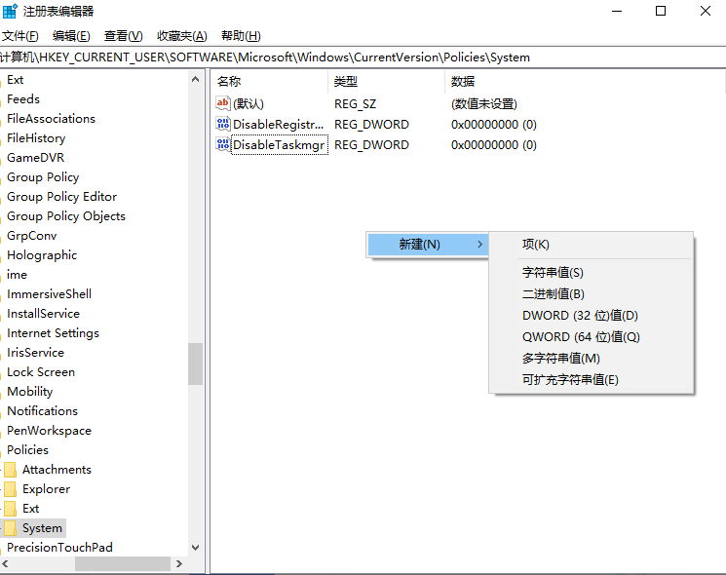Click the (默认) string value icon
The width and height of the screenshot is (726, 575).
(x=223, y=103)
